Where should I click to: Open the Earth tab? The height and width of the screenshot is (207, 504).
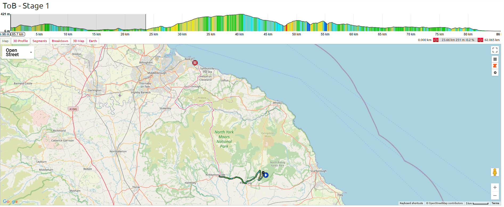(x=93, y=41)
